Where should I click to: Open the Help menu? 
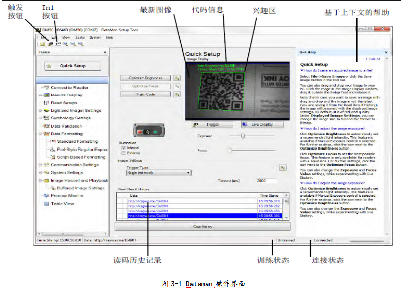click(109, 37)
